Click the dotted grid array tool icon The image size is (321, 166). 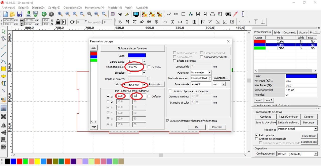pos(4,108)
